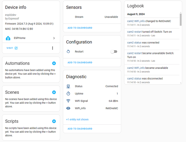Image resolution: width=186 pixels, height=142 pixels.
Task: Click the WiFi_info eye icon
Action: (68, 108)
